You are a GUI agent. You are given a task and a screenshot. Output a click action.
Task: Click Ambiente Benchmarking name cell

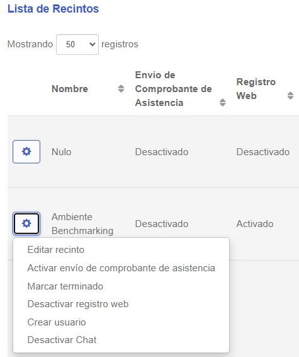[x=82, y=224]
